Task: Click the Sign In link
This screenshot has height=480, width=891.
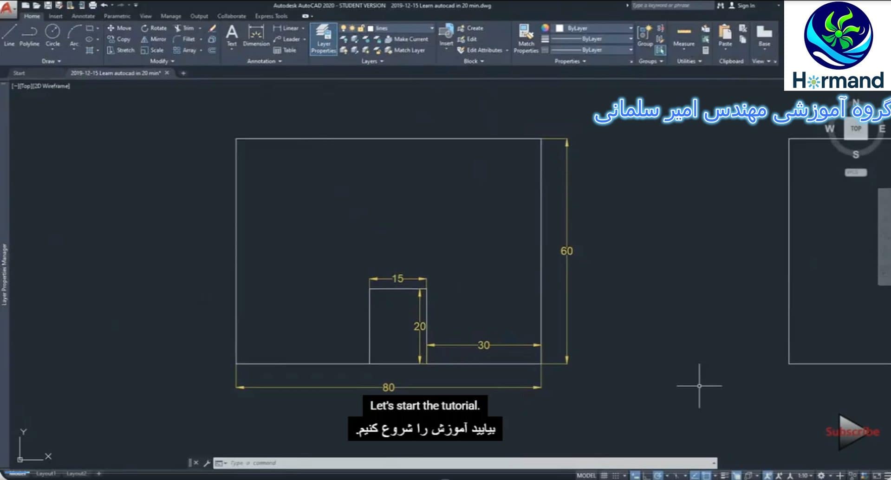Action: click(x=746, y=6)
